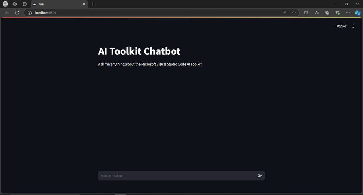Open the Favorites list icon
This screenshot has width=363, height=195.
pyautogui.click(x=316, y=13)
